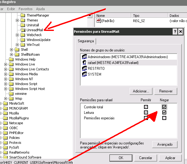Image resolution: width=187 pixels, height=164 pixels.
Task: Click the RESTRITO group icon
Action: 85,69
